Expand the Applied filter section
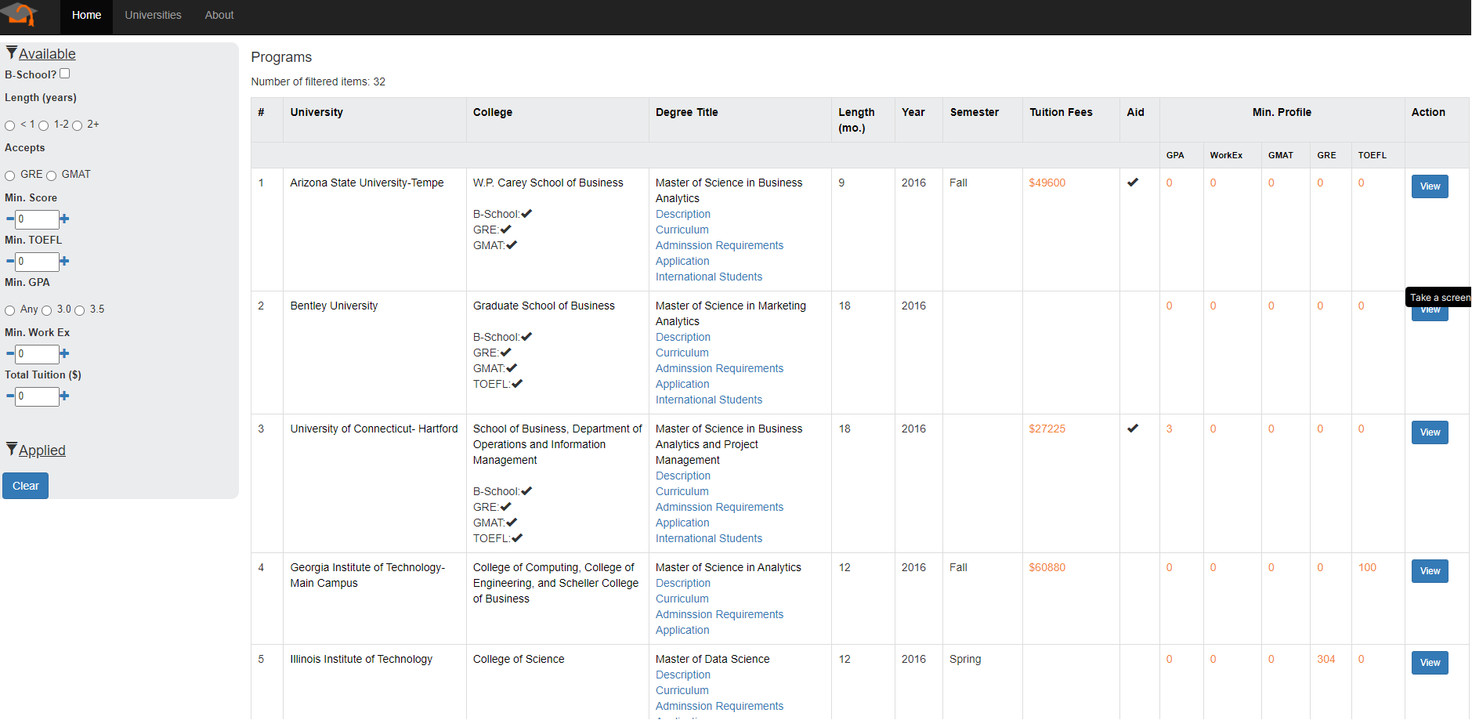 (42, 450)
